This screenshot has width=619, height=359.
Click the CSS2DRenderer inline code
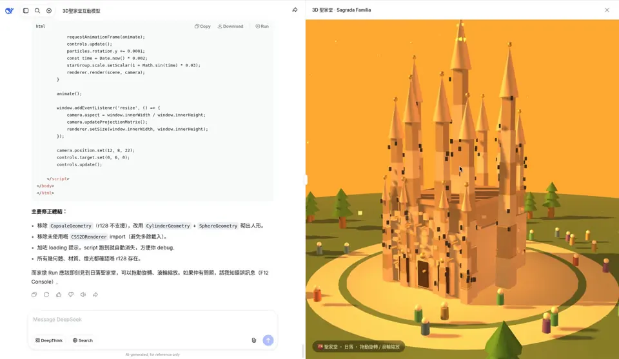89,237
